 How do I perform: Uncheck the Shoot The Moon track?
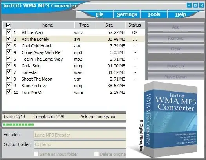point(9,79)
